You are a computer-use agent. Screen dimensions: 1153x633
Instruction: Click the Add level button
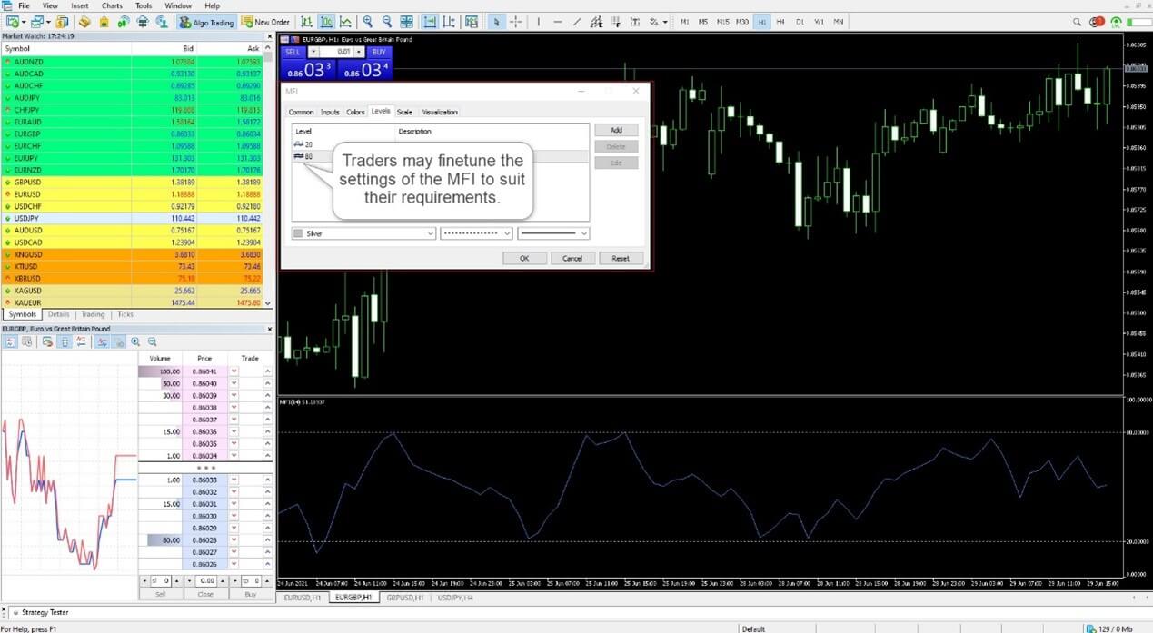click(616, 130)
